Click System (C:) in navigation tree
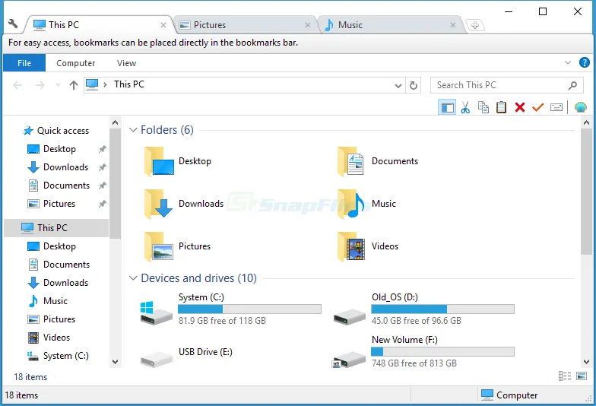The width and height of the screenshot is (596, 406). [58, 356]
